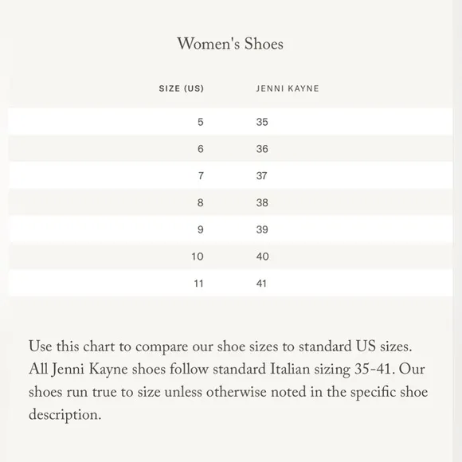Click the 'Use this chart to compare' sentence
Image resolution: width=462 pixels, height=462 pixels.
220,346
